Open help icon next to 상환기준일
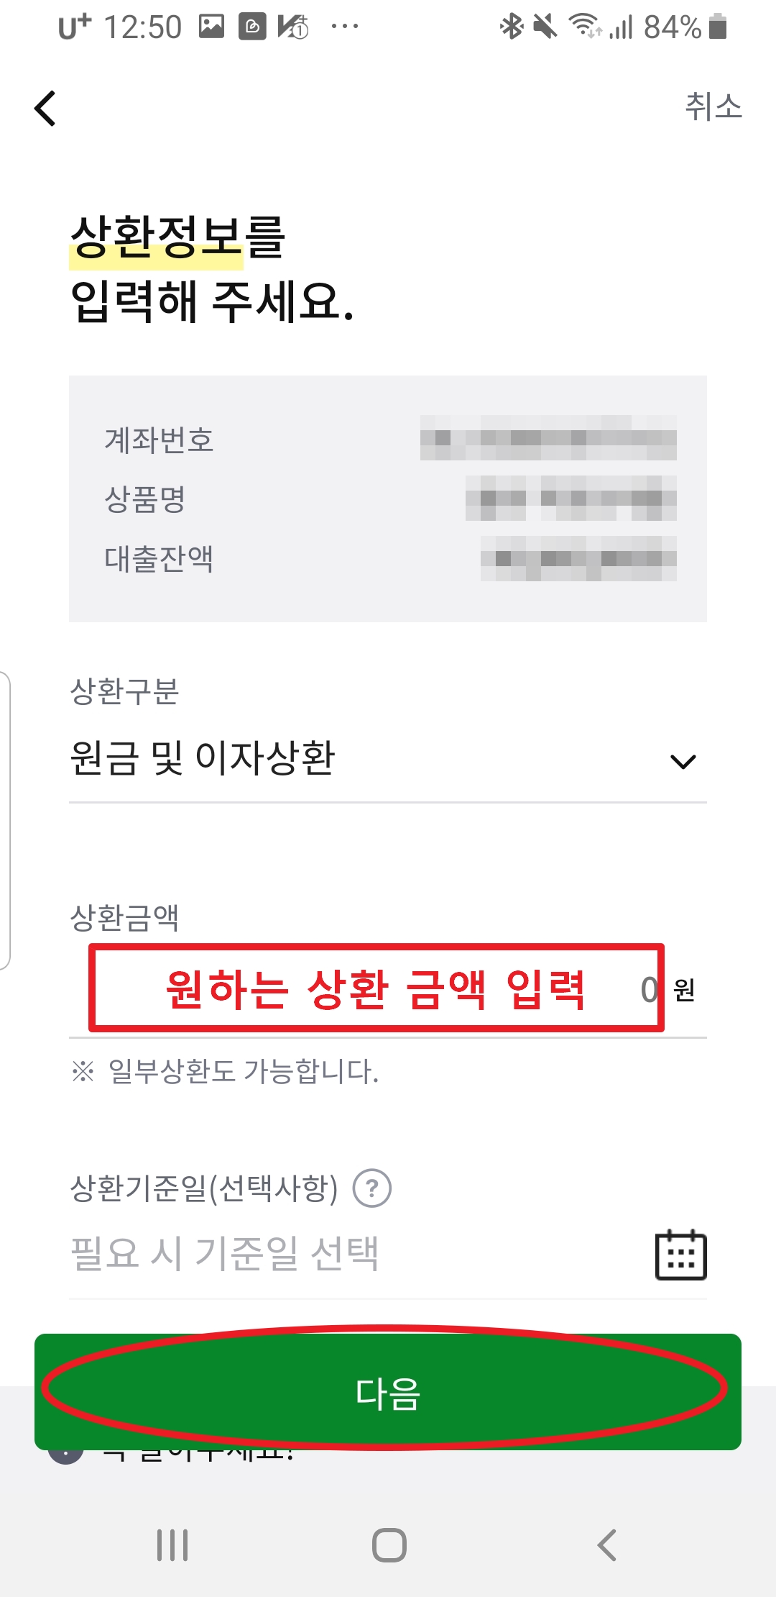 pos(372,1188)
